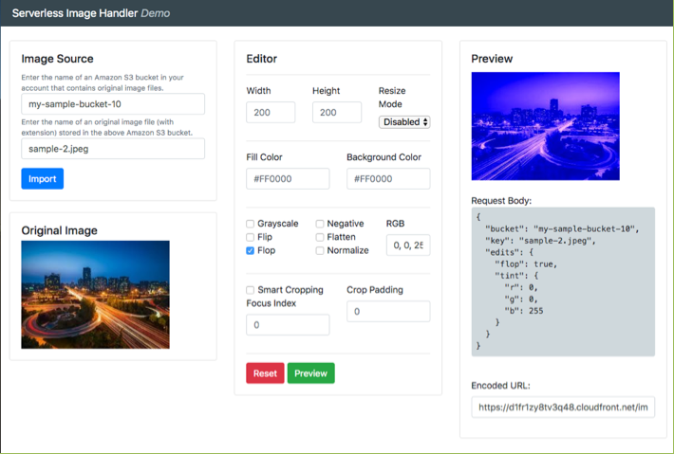Click the RGB value input
Image resolution: width=674 pixels, height=454 pixels.
407,245
